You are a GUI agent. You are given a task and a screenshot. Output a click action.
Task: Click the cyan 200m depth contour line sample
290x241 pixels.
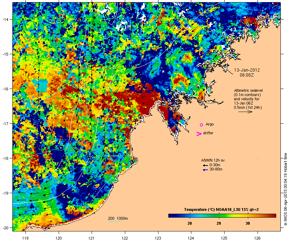point(115,222)
